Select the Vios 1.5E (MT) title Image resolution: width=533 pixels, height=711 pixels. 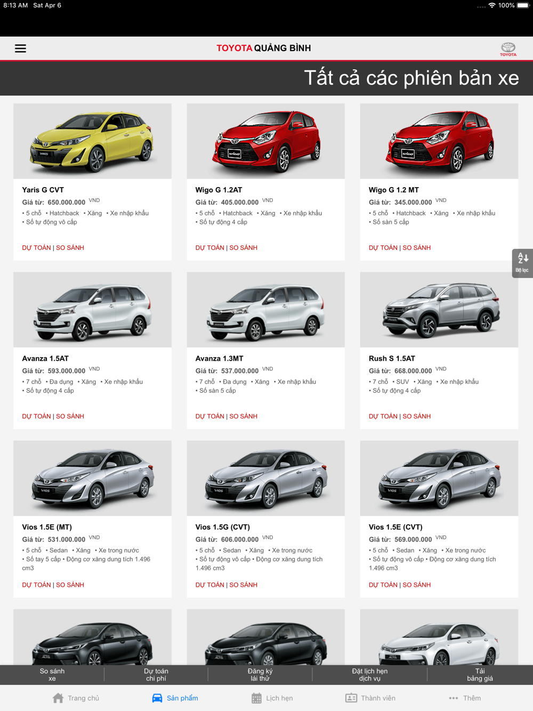47,527
